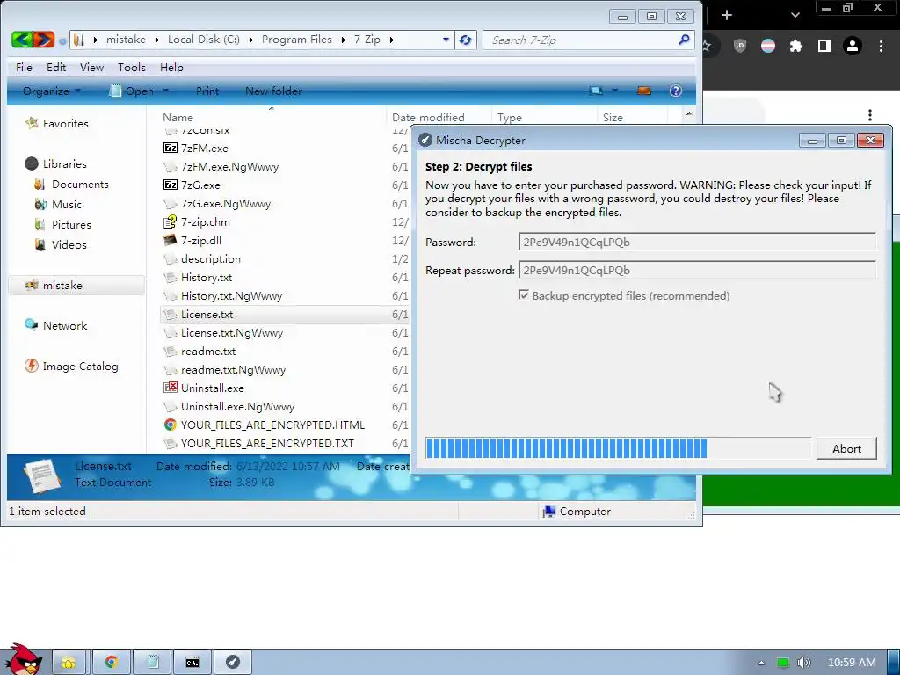
Task: Expand the arrow after Program Files breadcrumb
Action: pyautogui.click(x=343, y=40)
